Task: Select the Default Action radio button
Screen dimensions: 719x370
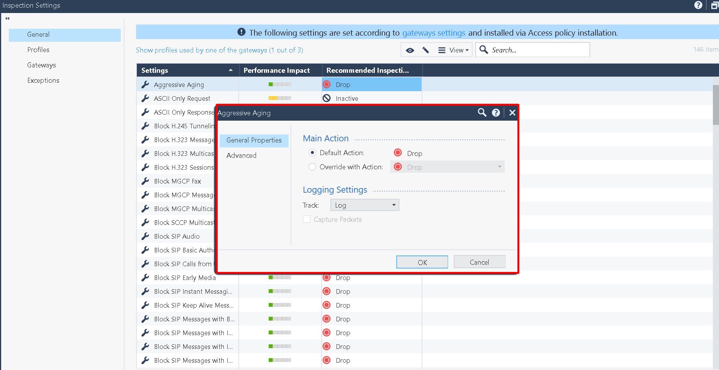Action: (312, 153)
